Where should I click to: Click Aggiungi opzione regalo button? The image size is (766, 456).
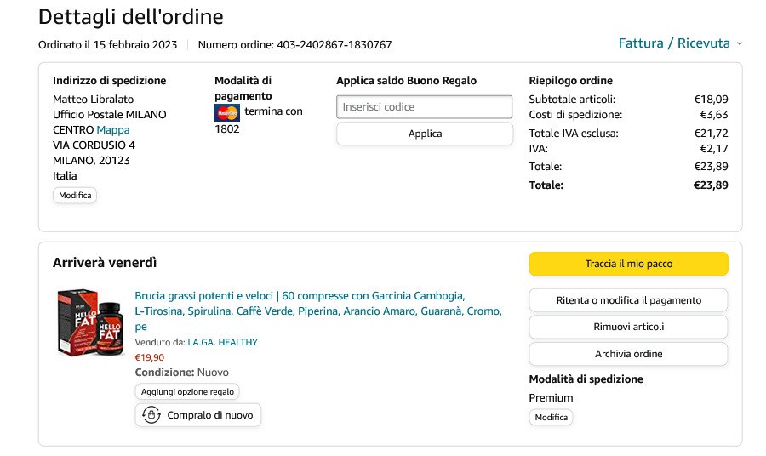187,391
